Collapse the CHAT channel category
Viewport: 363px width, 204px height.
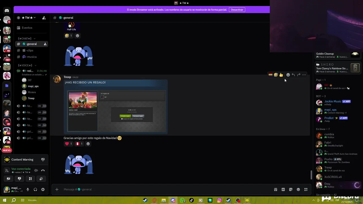coord(27,39)
